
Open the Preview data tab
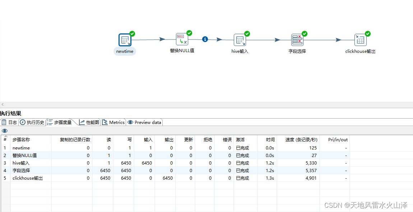point(144,122)
